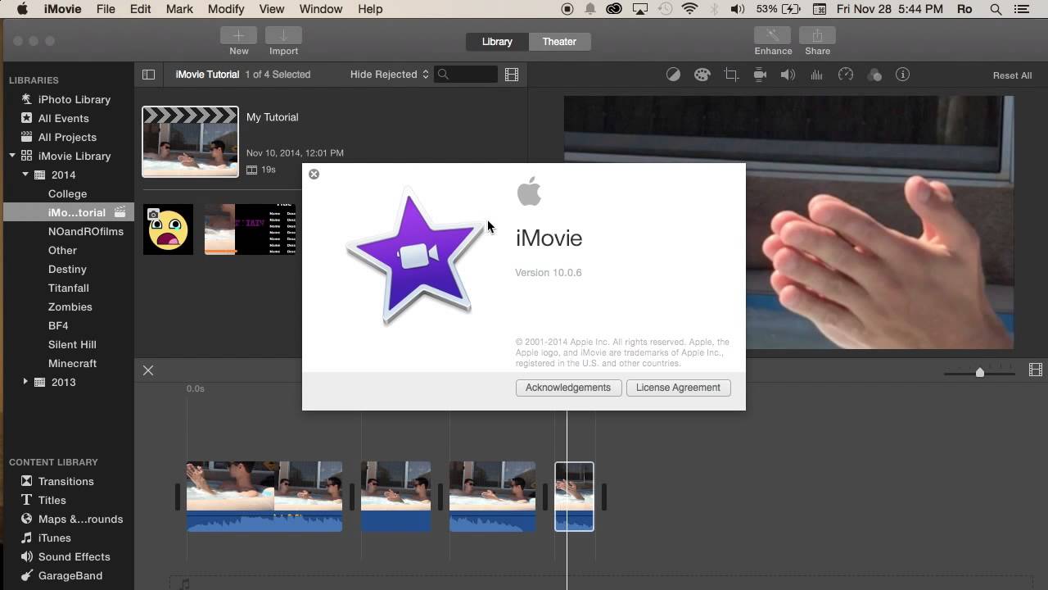Close the timeline with X icon
1048x590 pixels.
(148, 370)
